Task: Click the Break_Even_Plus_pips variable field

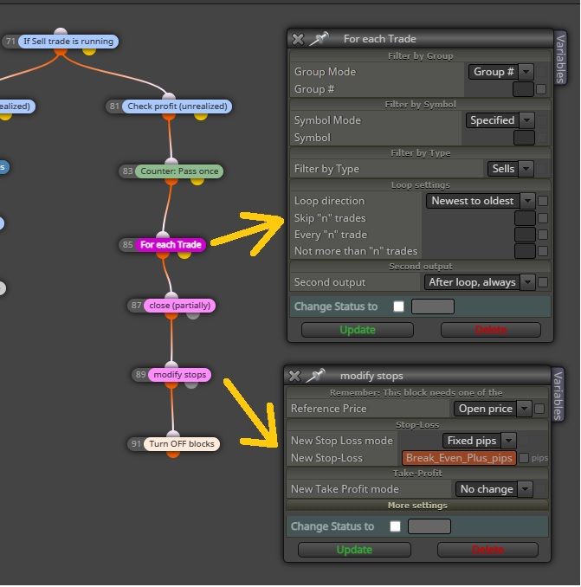Action: pyautogui.click(x=459, y=458)
